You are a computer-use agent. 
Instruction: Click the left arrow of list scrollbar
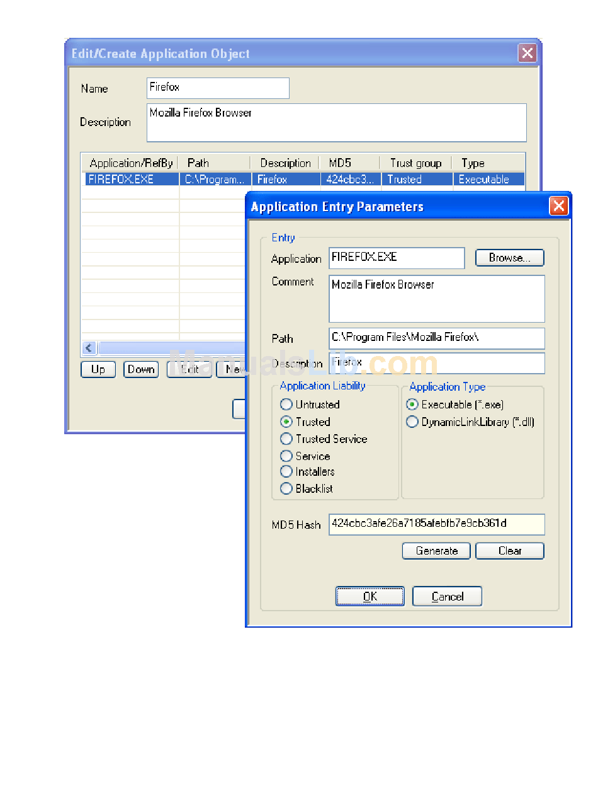(89, 348)
